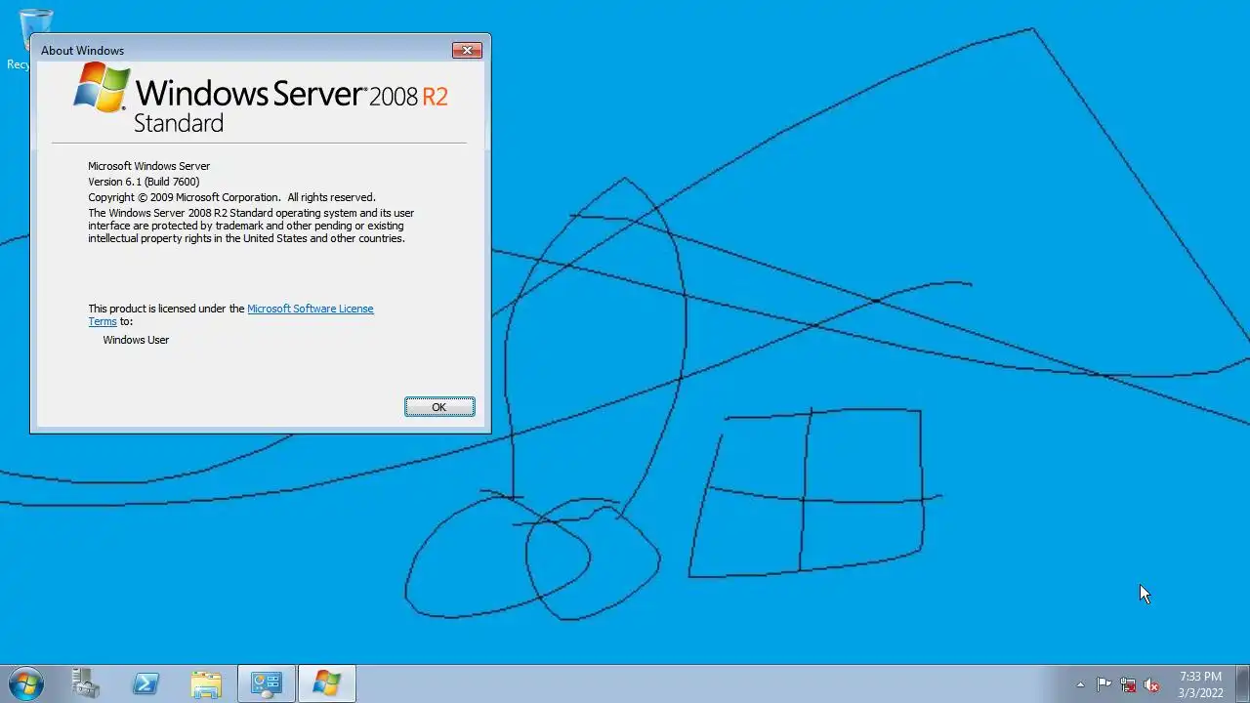Viewport: 1250px width, 703px height.
Task: Open Windows Explorer folder icon in taskbar
Action: pyautogui.click(x=206, y=683)
